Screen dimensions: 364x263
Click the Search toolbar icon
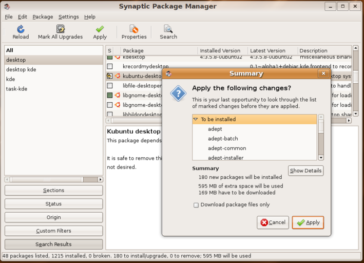click(168, 29)
